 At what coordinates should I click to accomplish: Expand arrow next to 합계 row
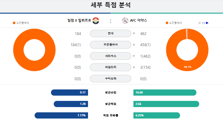click(x=134, y=33)
